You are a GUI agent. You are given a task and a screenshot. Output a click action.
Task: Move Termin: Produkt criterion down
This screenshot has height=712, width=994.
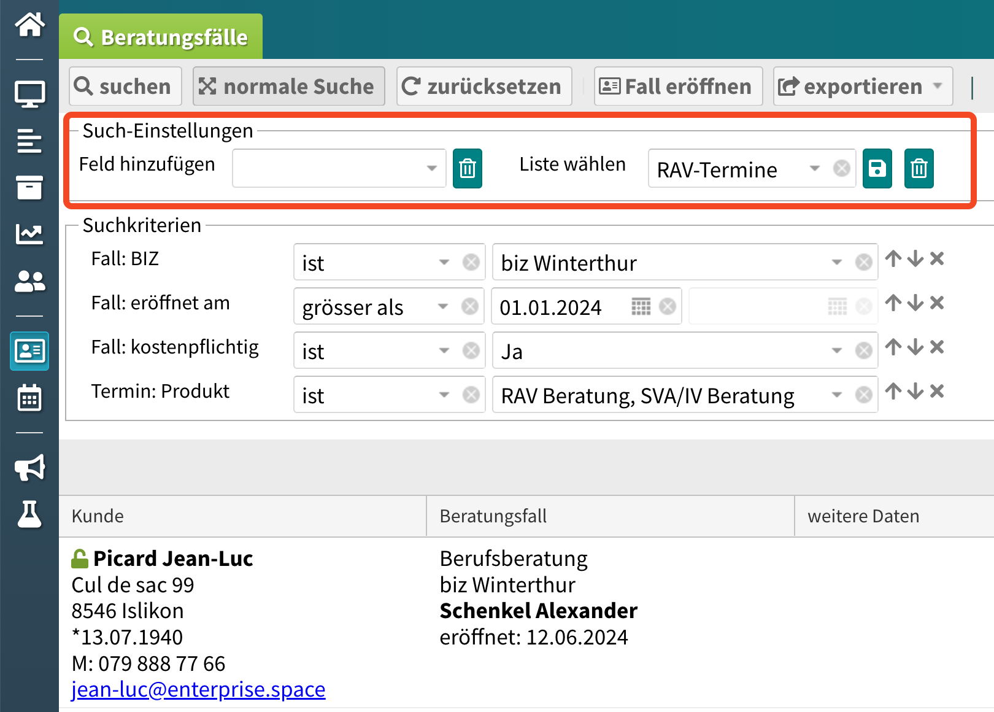coord(915,391)
